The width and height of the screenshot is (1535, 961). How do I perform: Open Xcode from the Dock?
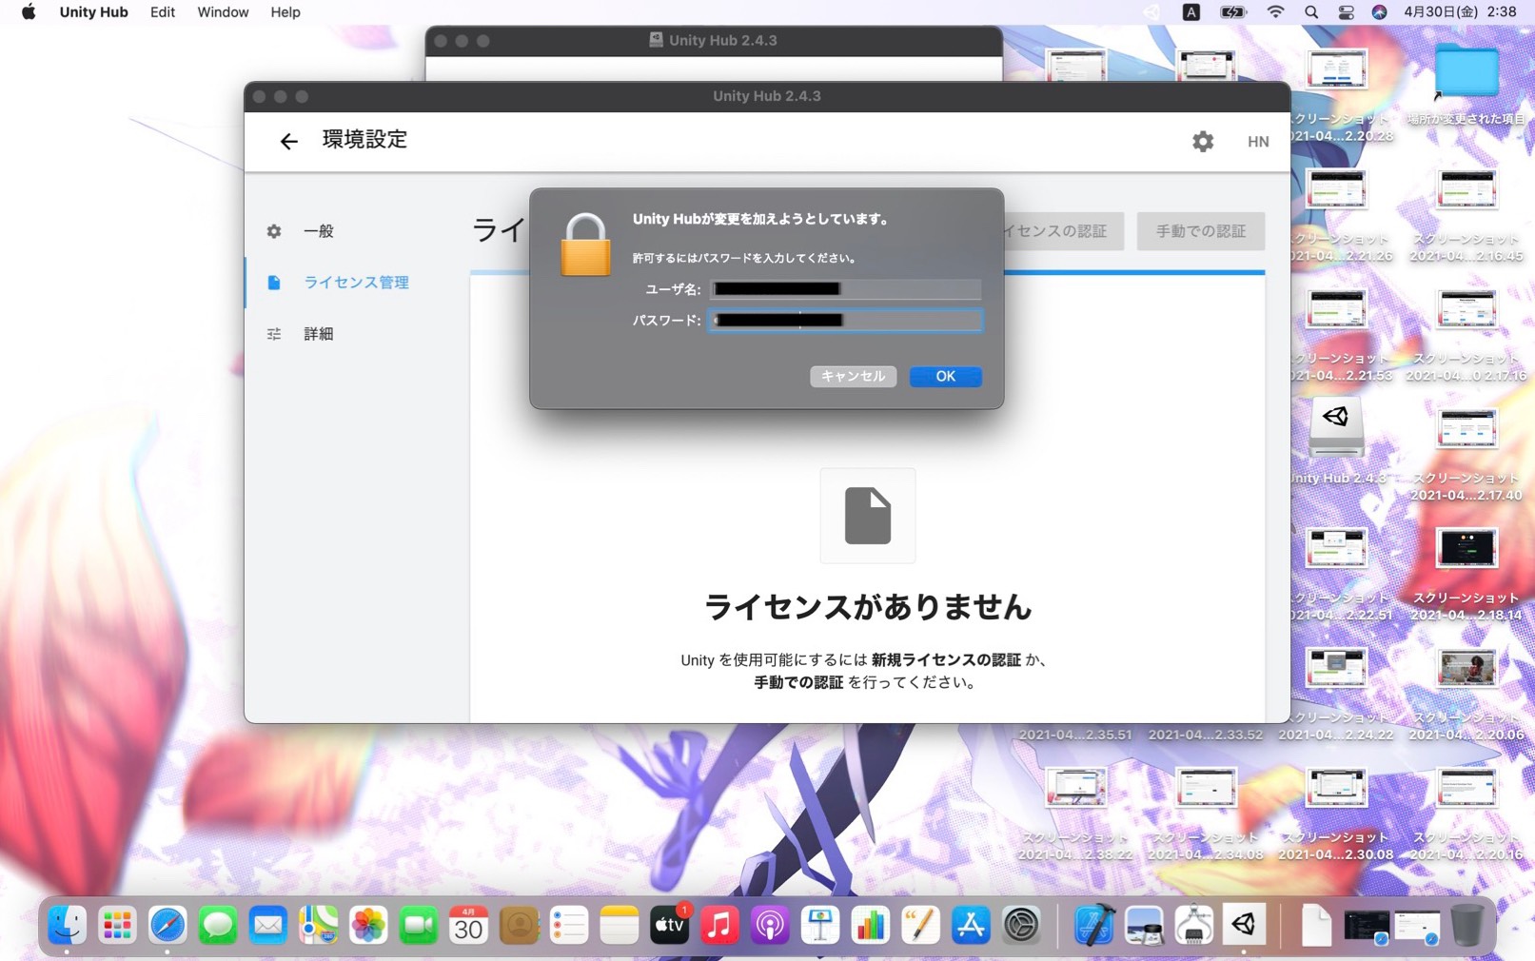click(1093, 924)
